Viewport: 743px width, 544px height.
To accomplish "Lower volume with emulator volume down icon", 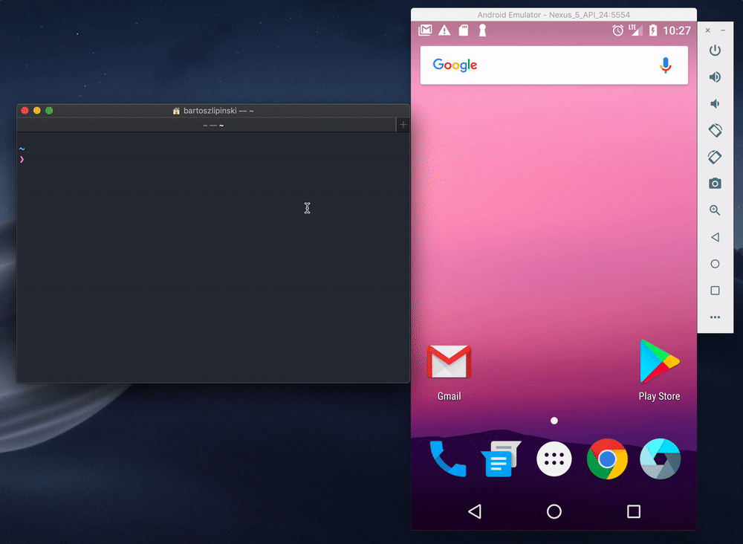I will (x=715, y=103).
